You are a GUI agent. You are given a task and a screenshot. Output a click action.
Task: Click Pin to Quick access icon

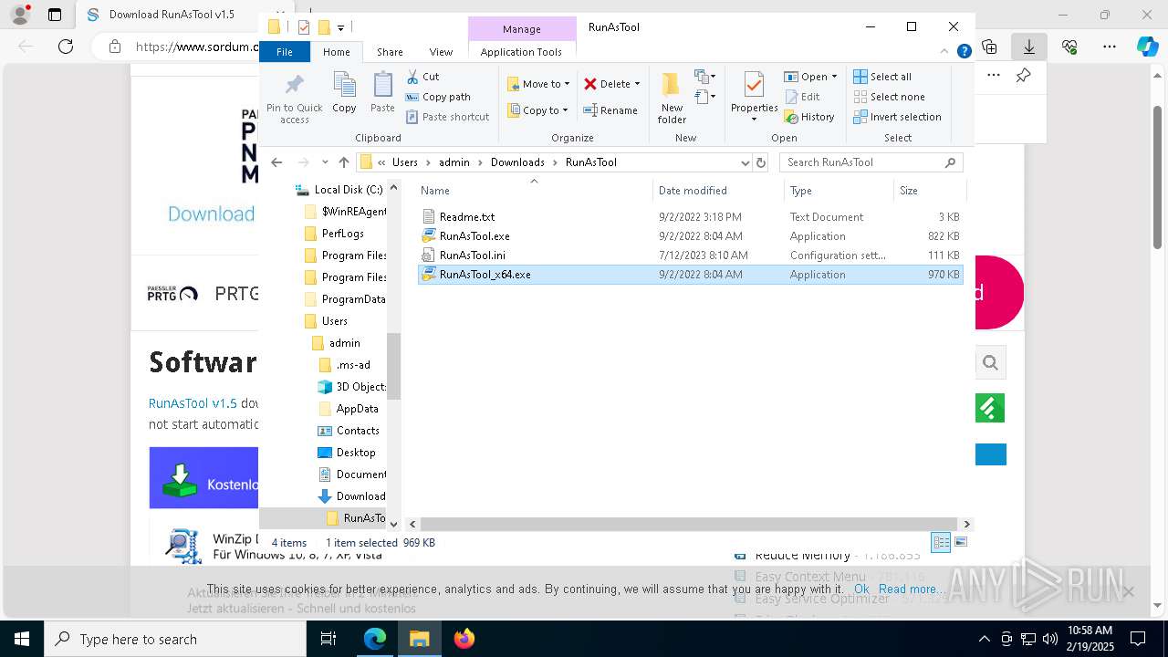point(294,99)
